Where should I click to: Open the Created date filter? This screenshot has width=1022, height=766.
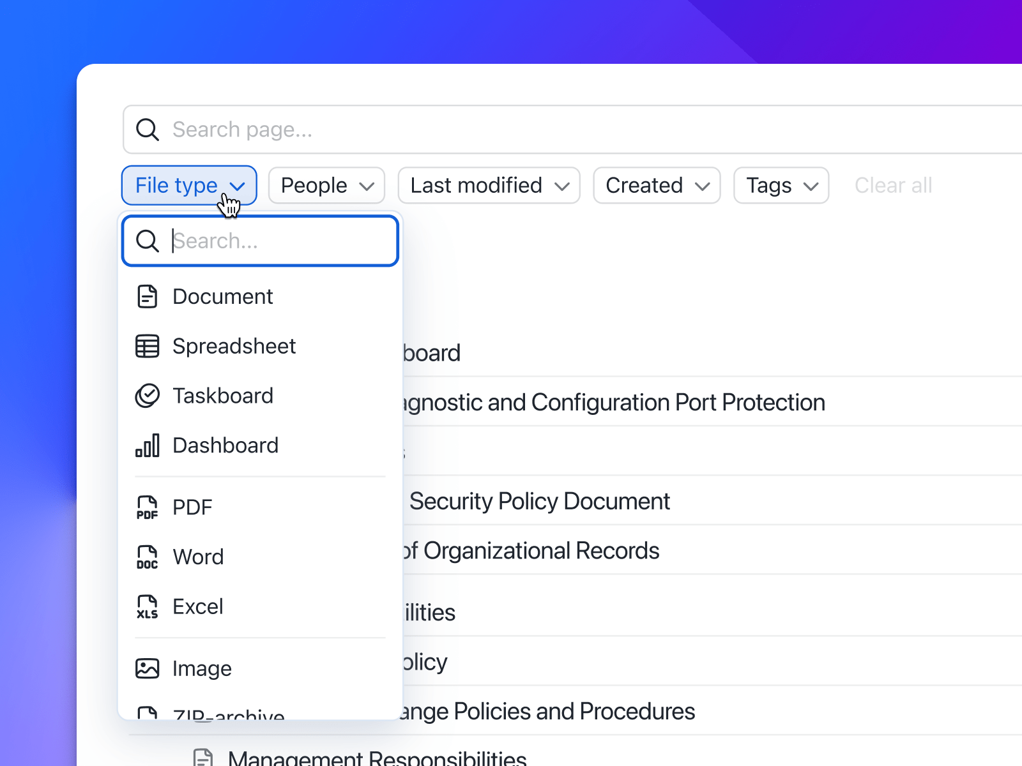pyautogui.click(x=657, y=186)
